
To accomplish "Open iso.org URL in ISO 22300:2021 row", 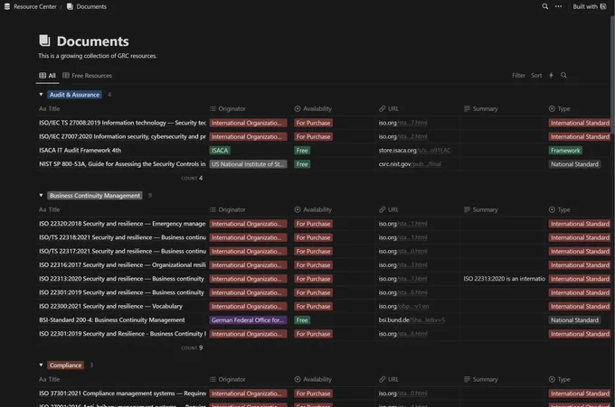I will [403, 306].
